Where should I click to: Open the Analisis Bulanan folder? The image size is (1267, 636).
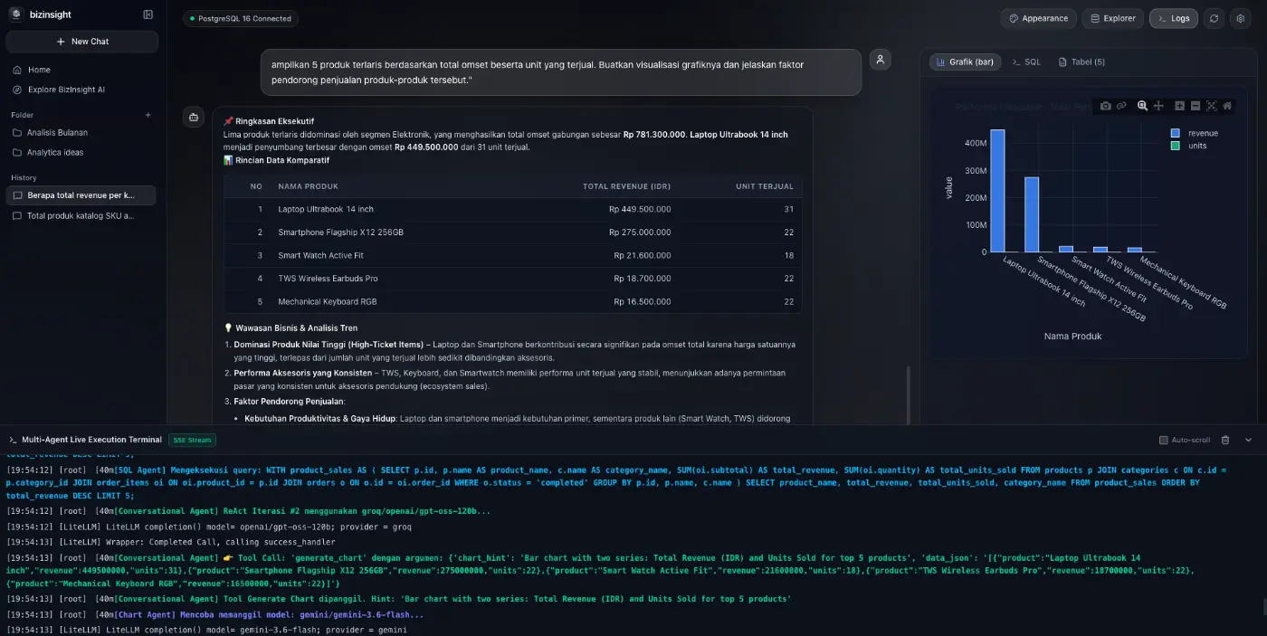57,132
